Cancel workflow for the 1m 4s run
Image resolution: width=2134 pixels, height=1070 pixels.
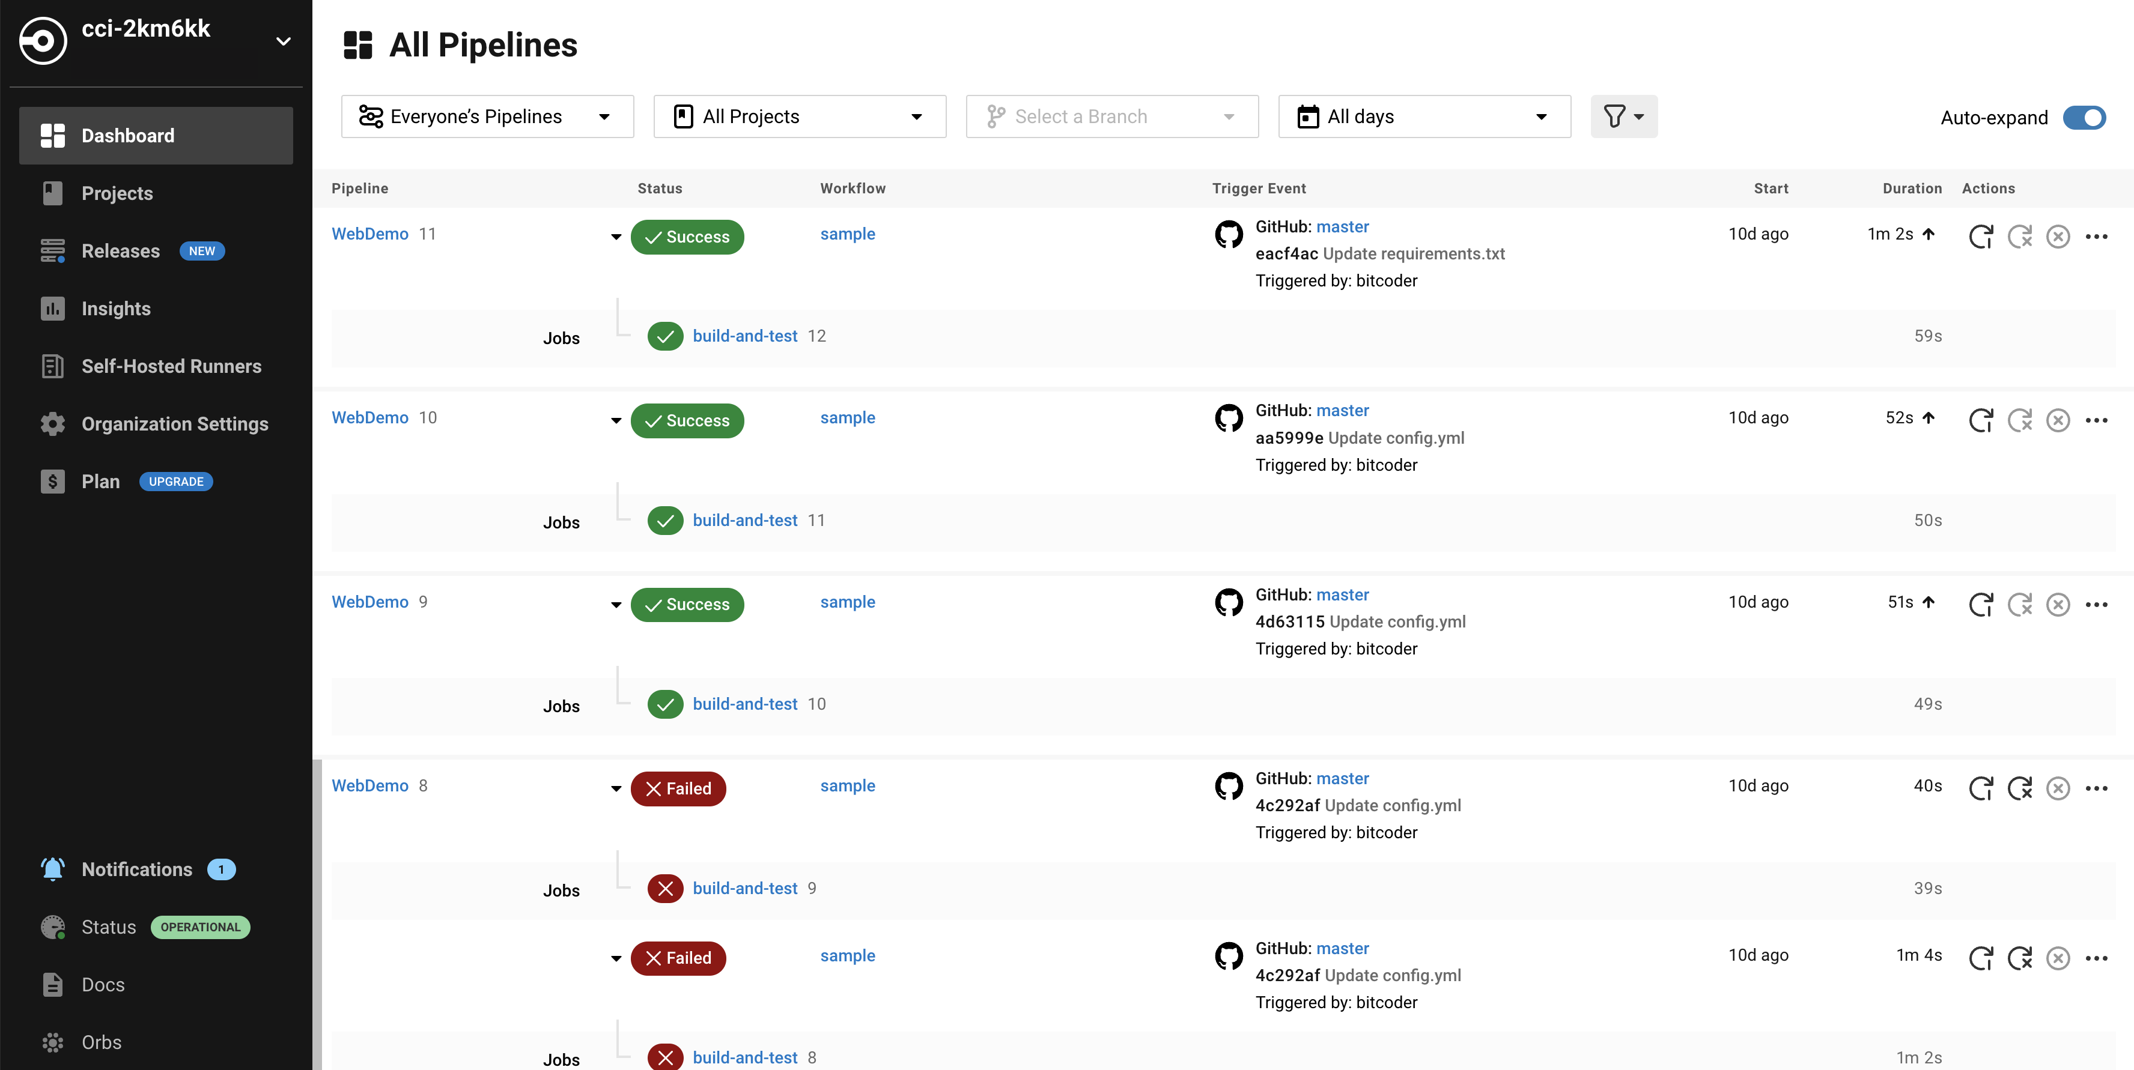pos(2058,958)
